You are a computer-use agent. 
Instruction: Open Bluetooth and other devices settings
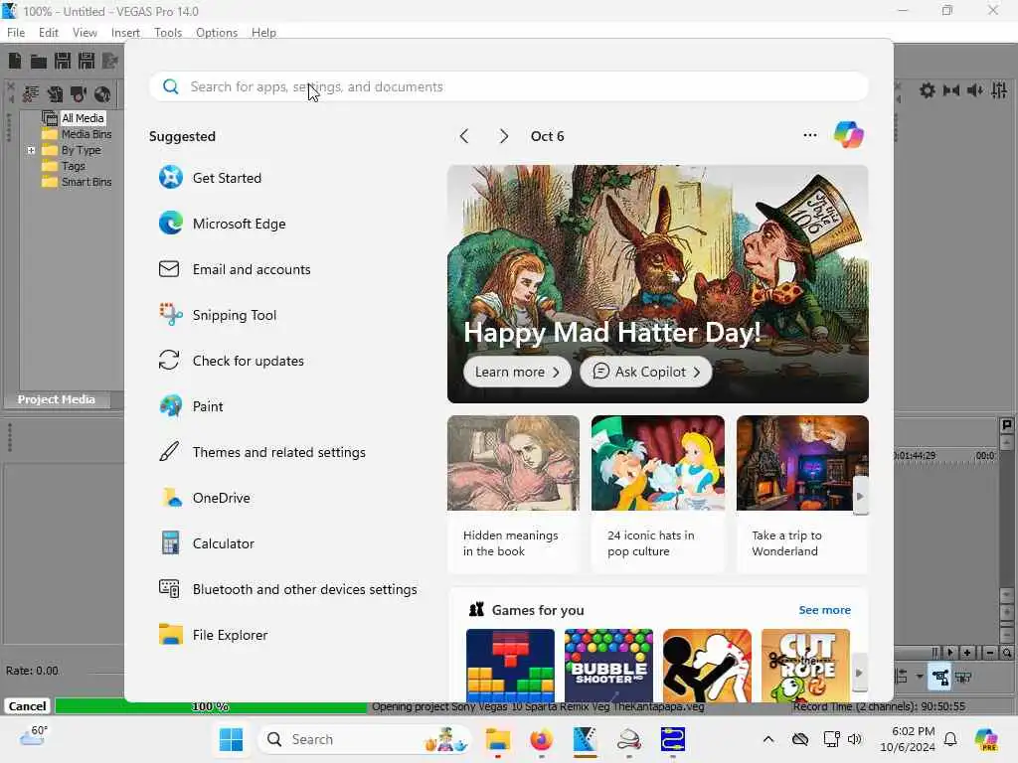[x=287, y=589]
